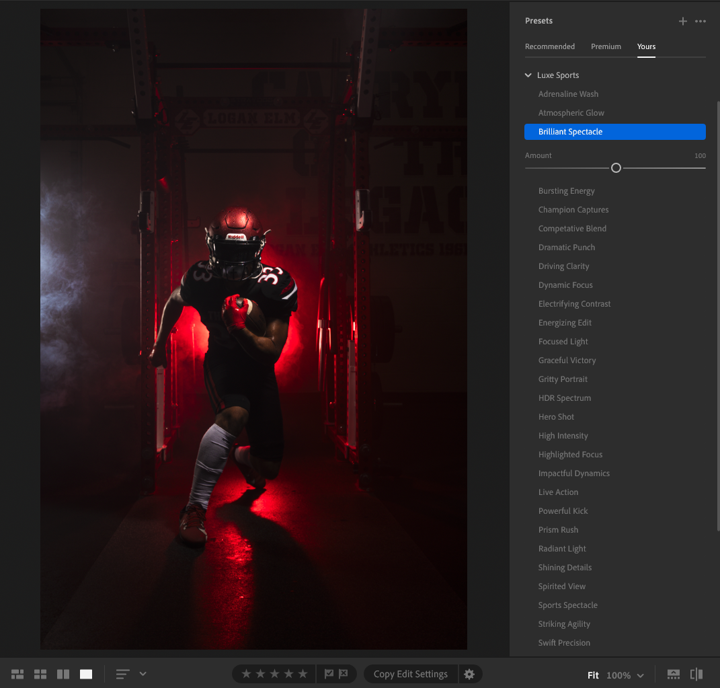Mark the photo as rejected

coord(343,674)
